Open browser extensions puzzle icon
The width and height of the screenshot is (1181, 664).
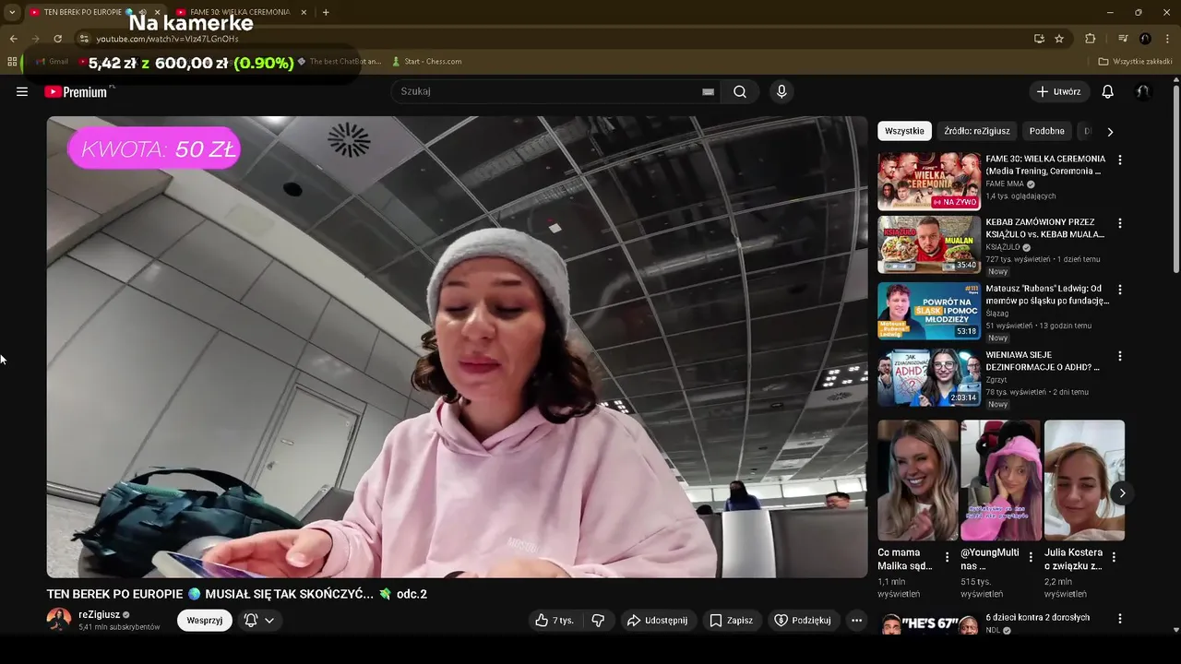click(x=1091, y=39)
